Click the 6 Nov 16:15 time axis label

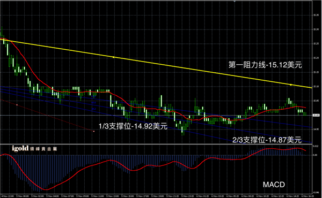pyautogui.click(x=308, y=196)
